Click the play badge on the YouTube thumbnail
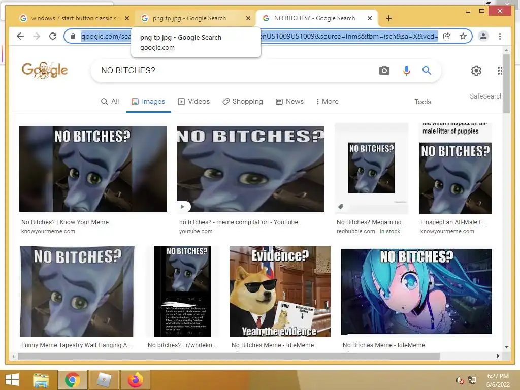The width and height of the screenshot is (520, 390). click(182, 207)
